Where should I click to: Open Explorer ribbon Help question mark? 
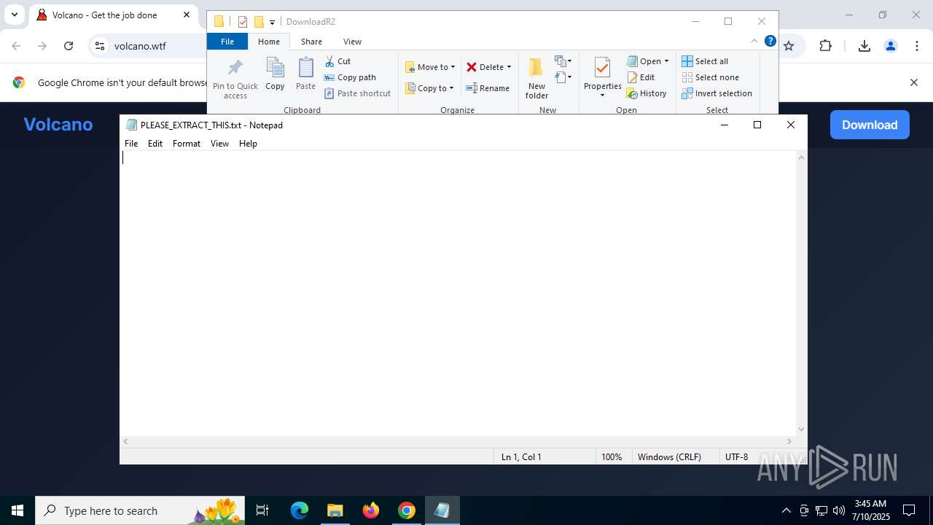pyautogui.click(x=770, y=42)
